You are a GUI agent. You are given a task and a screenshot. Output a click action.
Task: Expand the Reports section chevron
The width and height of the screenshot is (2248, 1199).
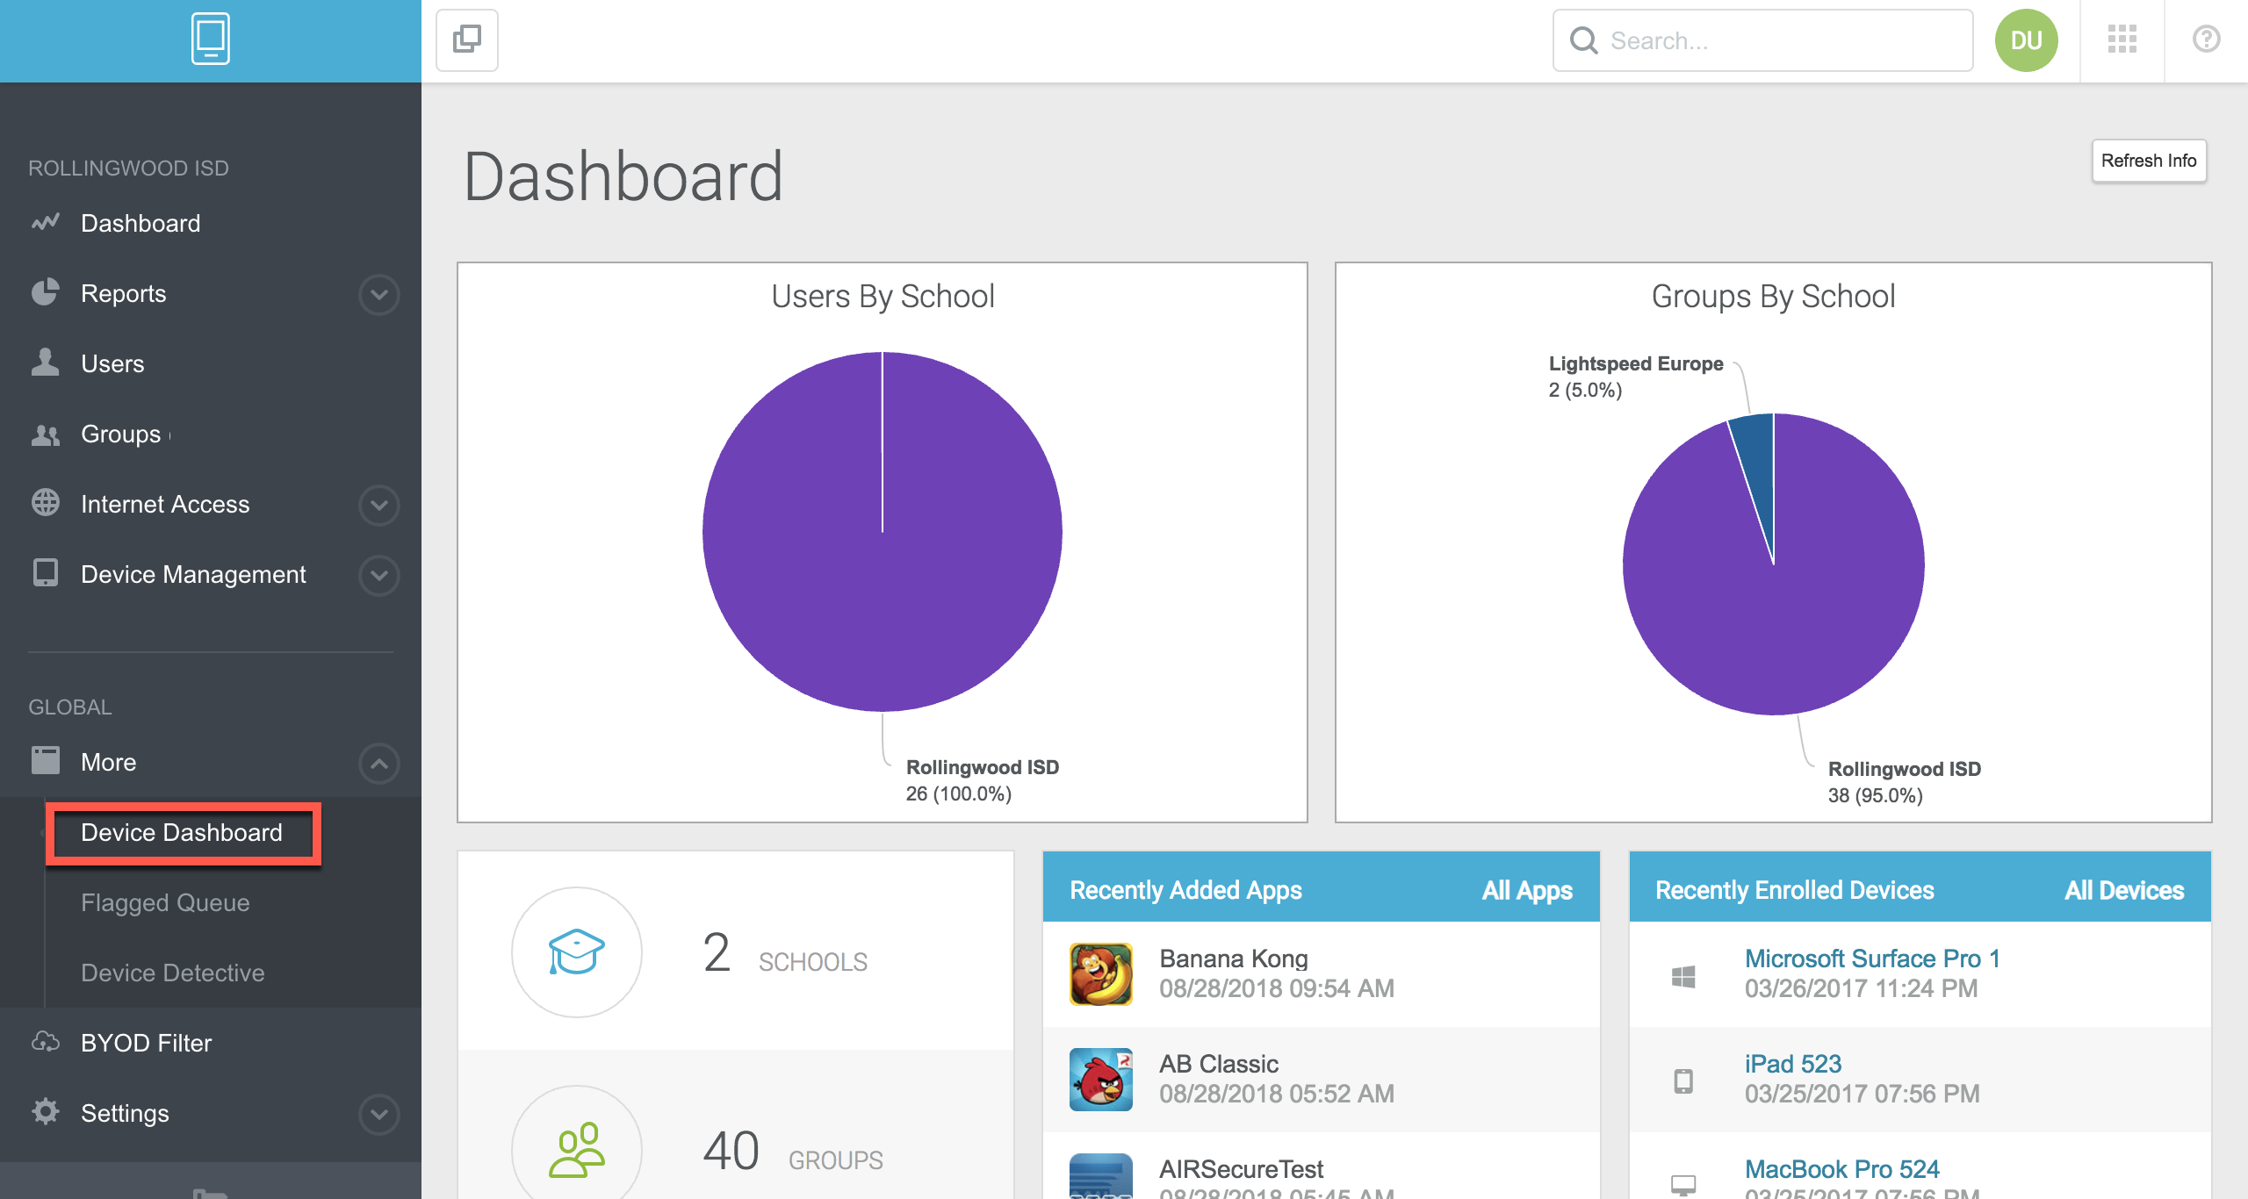tap(378, 294)
